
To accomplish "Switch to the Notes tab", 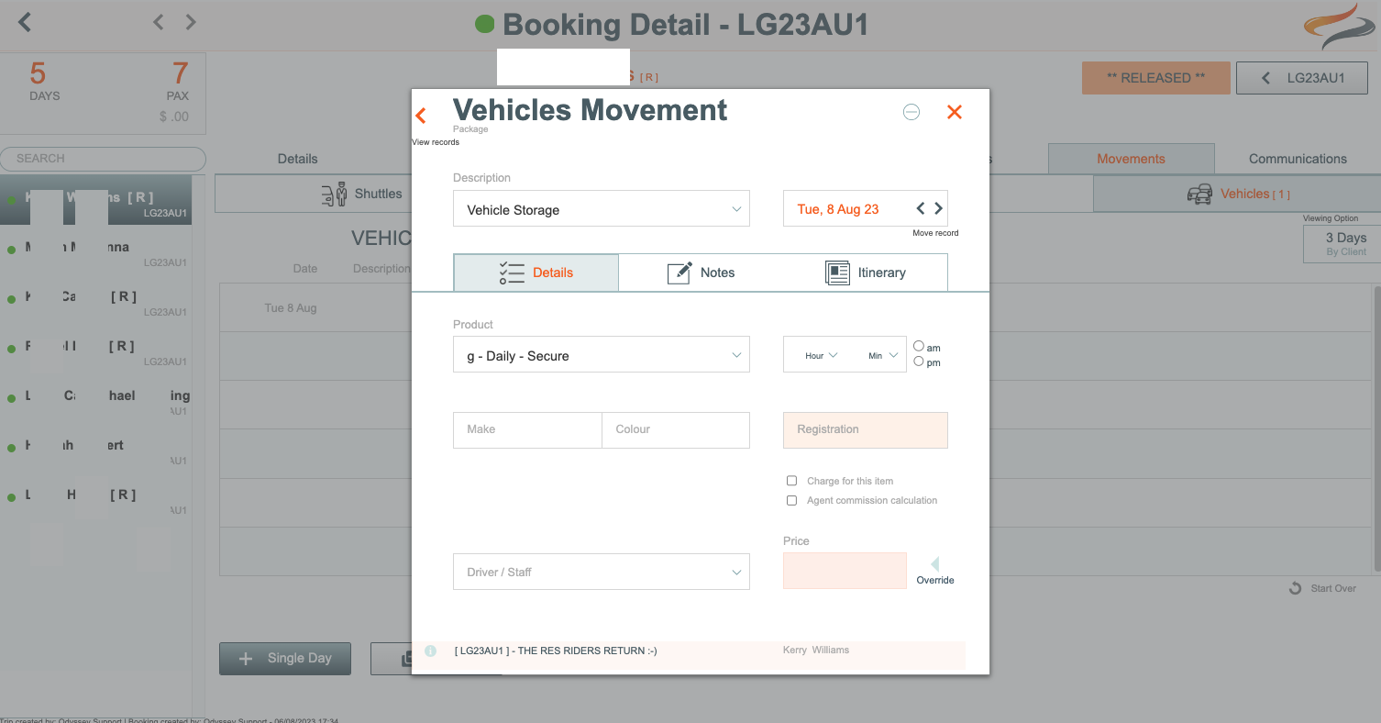I will pos(702,273).
